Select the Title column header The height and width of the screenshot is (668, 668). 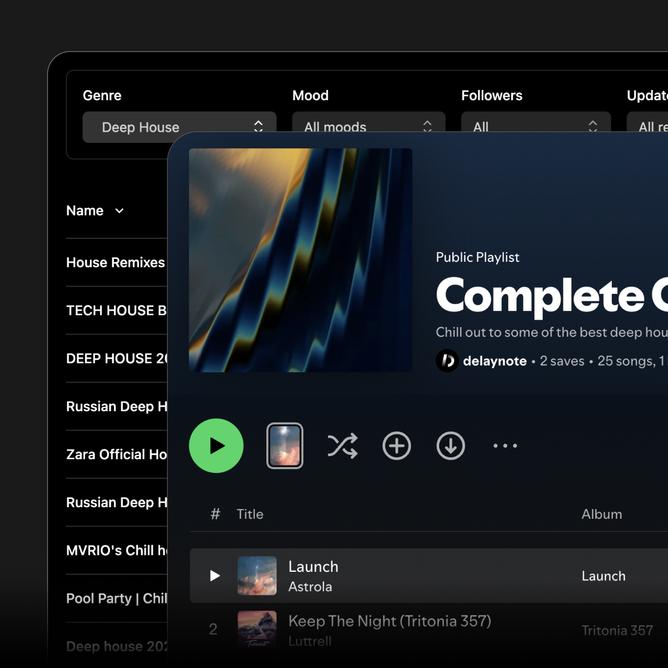(x=250, y=514)
